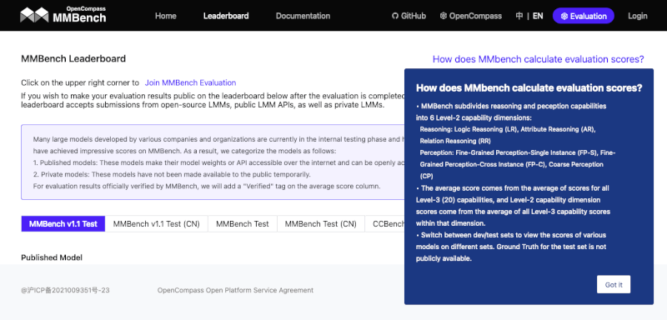Open the CCBench tab
667x320 pixels.
[385, 224]
